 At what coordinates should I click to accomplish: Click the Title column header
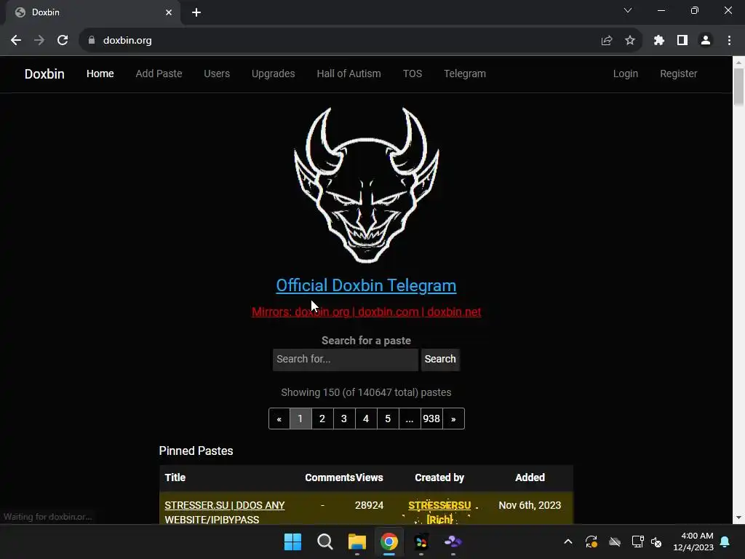[175, 477]
